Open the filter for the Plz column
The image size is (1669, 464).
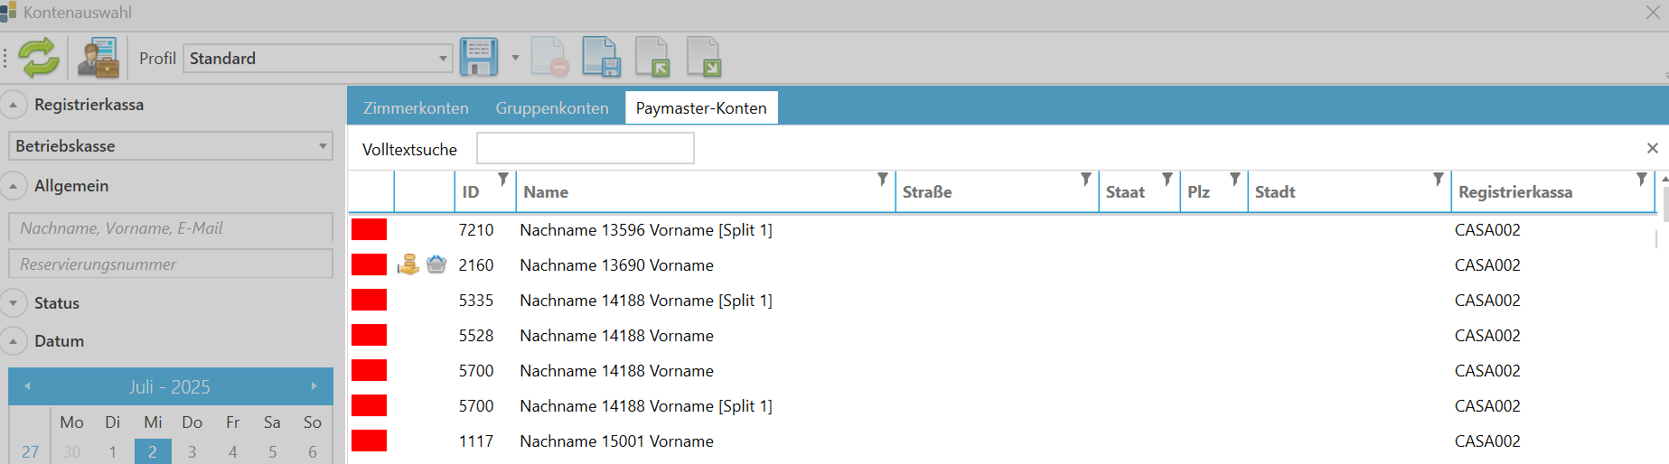(x=1235, y=180)
